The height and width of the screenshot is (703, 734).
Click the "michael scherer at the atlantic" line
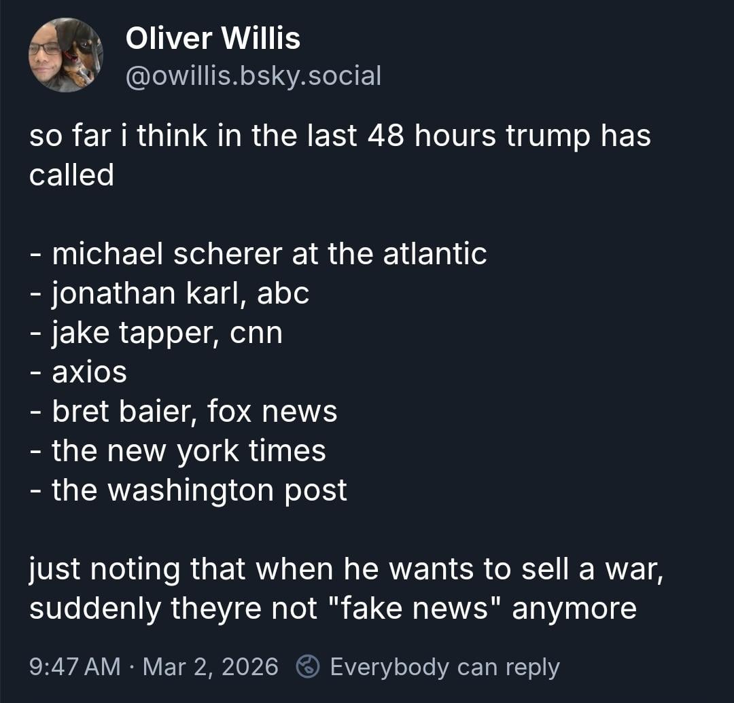(x=258, y=254)
